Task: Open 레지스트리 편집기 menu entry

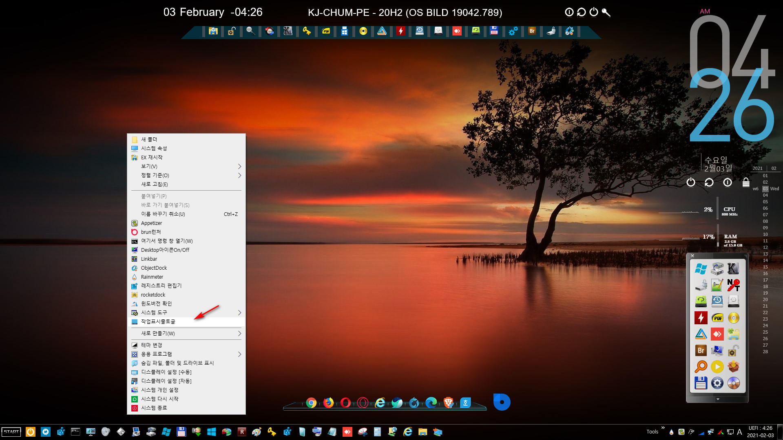Action: pyautogui.click(x=186, y=286)
